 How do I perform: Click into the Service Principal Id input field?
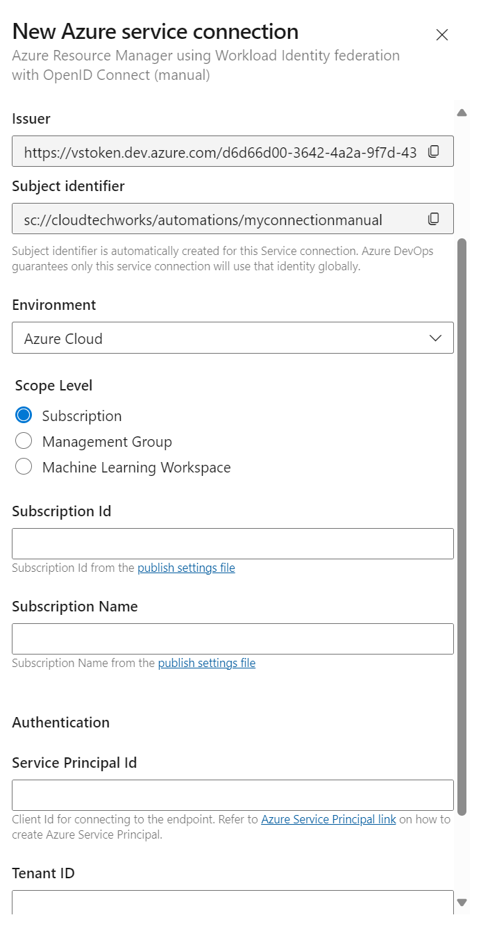(x=233, y=795)
